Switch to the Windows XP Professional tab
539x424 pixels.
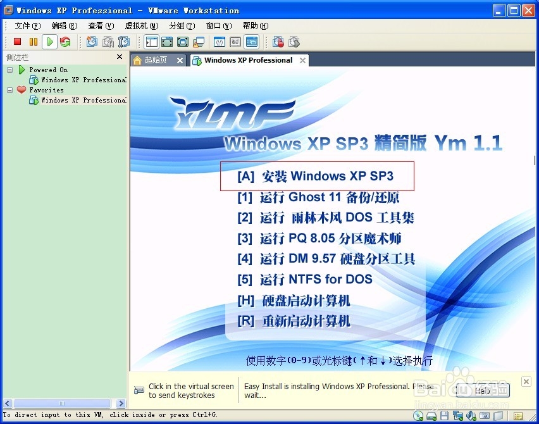pyautogui.click(x=248, y=60)
